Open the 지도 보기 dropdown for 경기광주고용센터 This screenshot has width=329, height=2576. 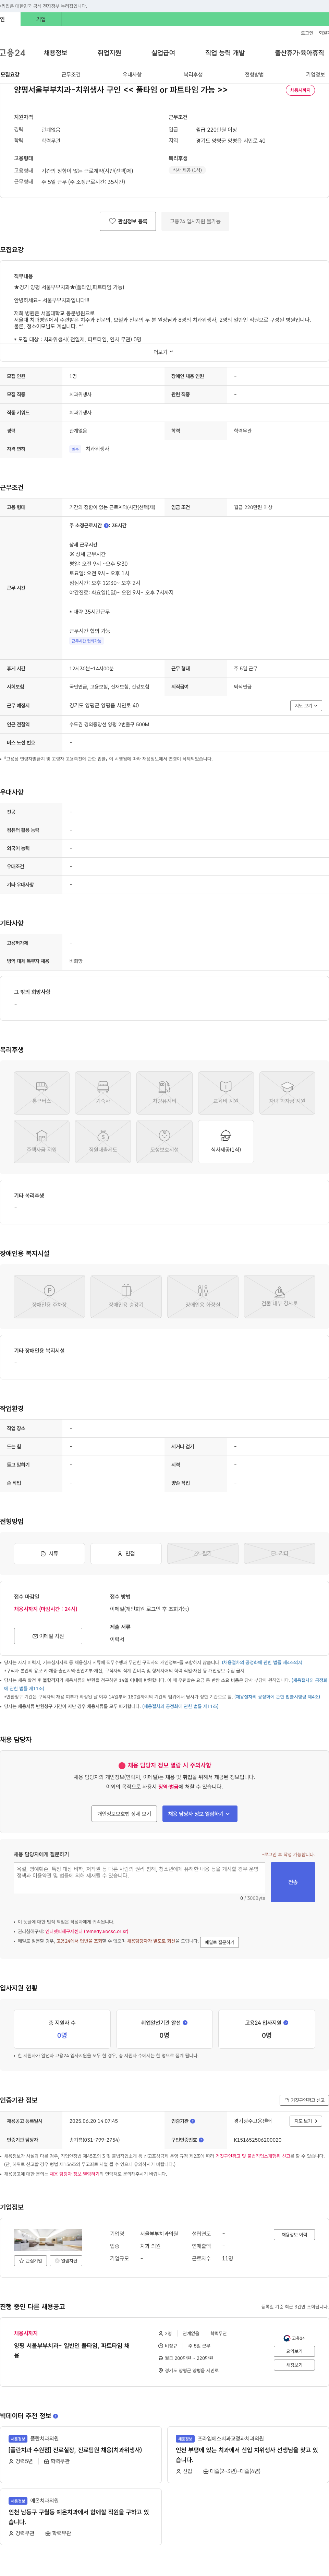click(x=306, y=2121)
